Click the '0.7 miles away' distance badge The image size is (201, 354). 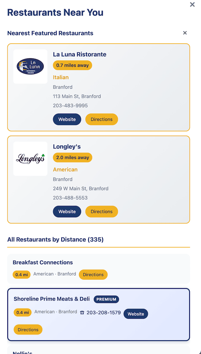tap(72, 65)
